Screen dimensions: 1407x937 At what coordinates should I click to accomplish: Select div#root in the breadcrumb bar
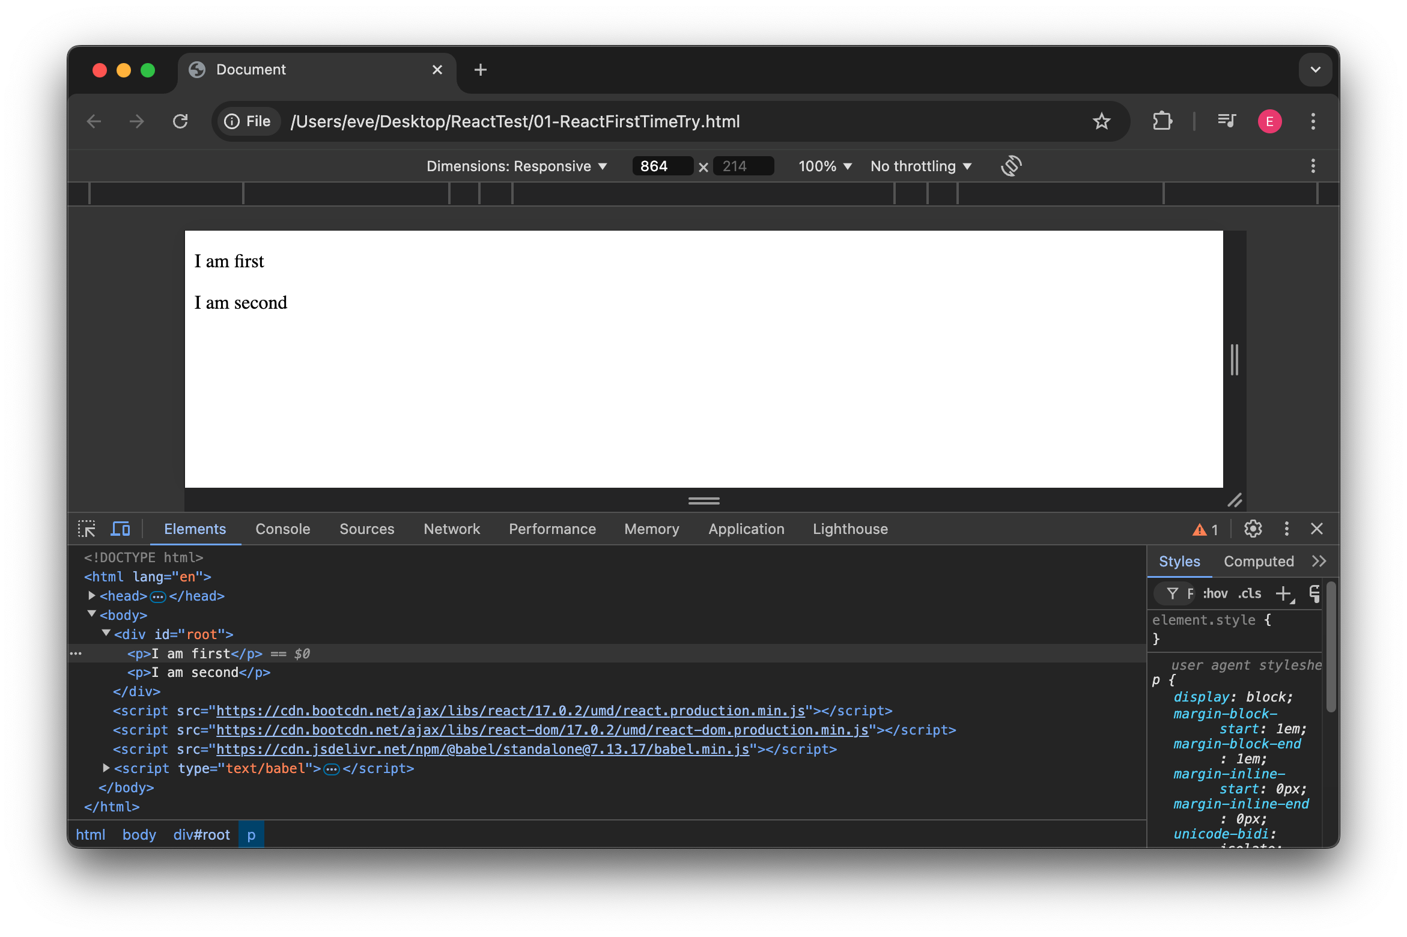coord(201,834)
